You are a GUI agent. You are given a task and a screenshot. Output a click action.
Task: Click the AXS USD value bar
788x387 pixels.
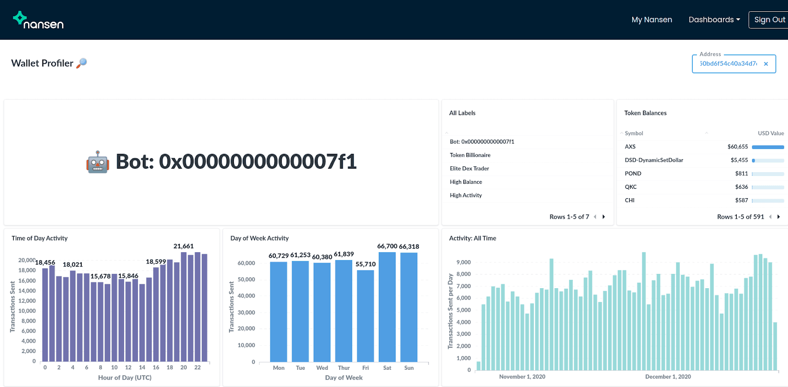coord(768,147)
